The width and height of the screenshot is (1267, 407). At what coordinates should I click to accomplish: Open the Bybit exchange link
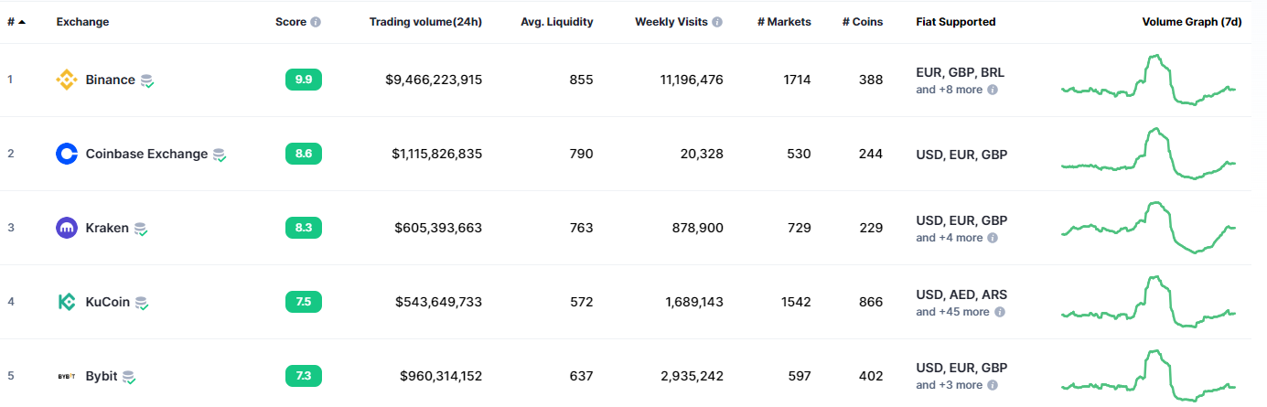(102, 376)
